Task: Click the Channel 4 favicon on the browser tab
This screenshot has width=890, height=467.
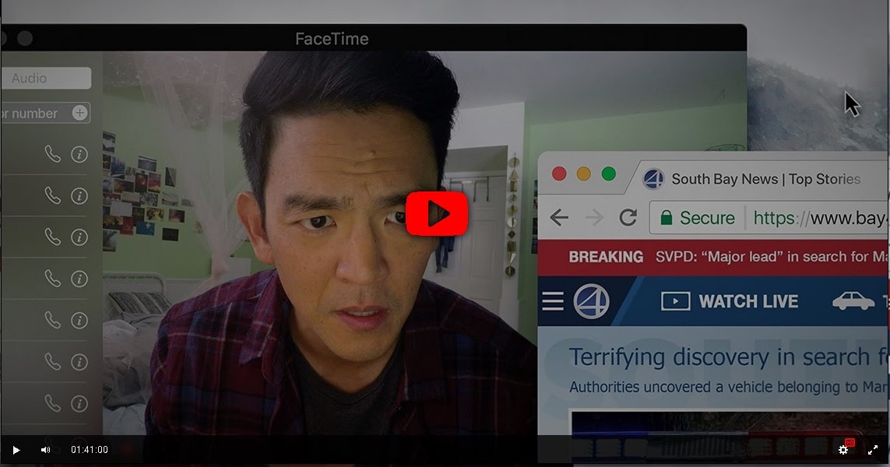Action: [x=653, y=179]
